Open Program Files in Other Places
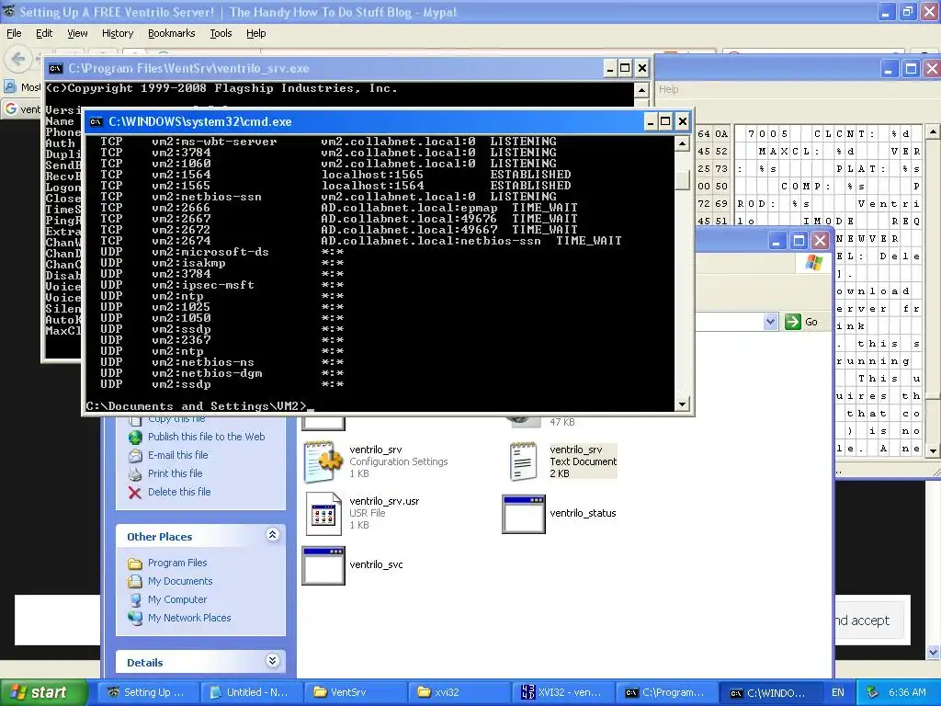Image resolution: width=941 pixels, height=706 pixels. [177, 563]
